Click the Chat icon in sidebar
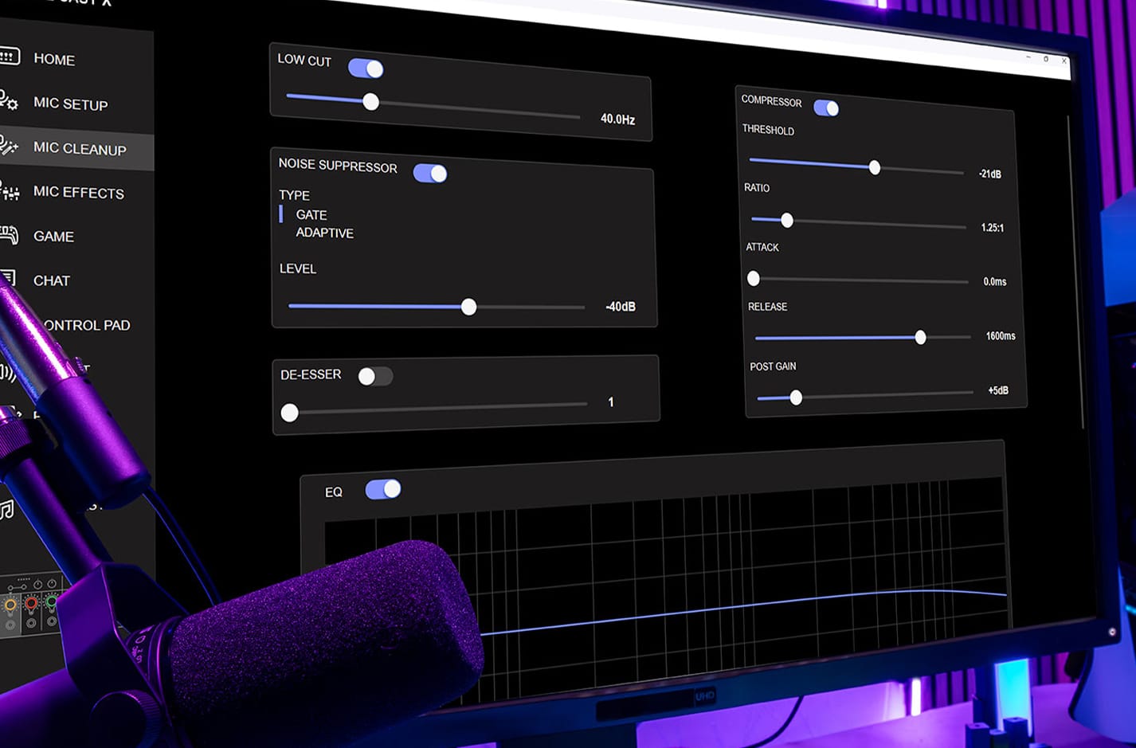Image resolution: width=1136 pixels, height=748 pixels. click(8, 278)
